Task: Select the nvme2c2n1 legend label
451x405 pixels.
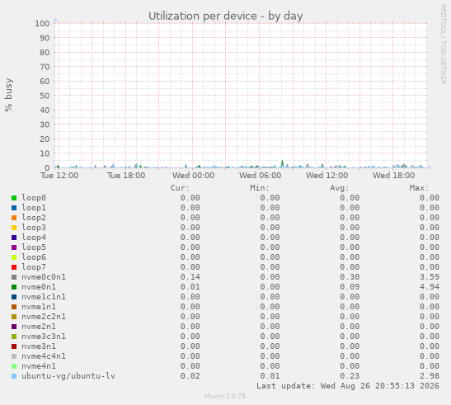Action: click(44, 317)
